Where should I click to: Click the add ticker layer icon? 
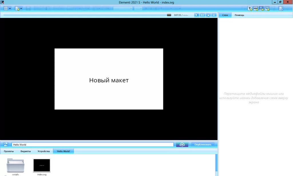click(x=256, y=8)
